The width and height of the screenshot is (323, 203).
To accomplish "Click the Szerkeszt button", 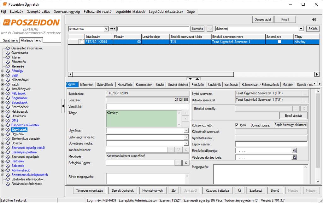I will (255, 190).
